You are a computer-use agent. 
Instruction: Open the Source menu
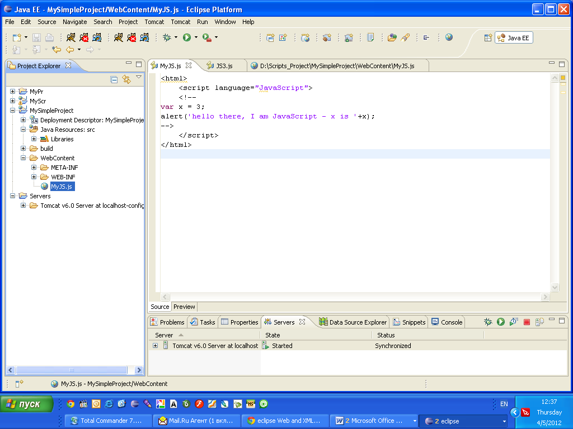(47, 22)
